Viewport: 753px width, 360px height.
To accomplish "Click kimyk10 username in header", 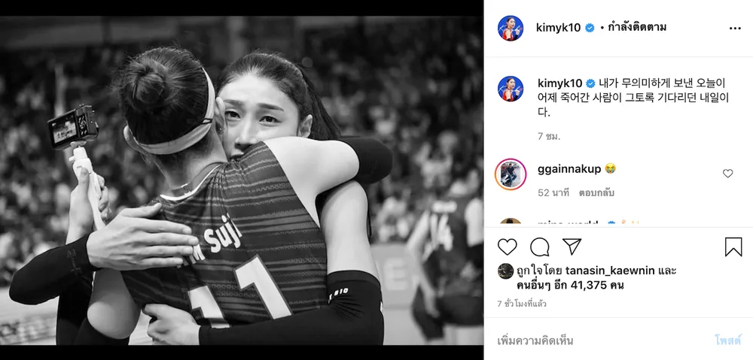I will [x=559, y=28].
